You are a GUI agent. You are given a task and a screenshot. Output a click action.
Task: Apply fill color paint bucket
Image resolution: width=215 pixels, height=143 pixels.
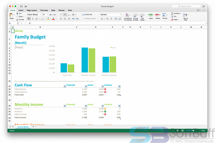pos(48,19)
